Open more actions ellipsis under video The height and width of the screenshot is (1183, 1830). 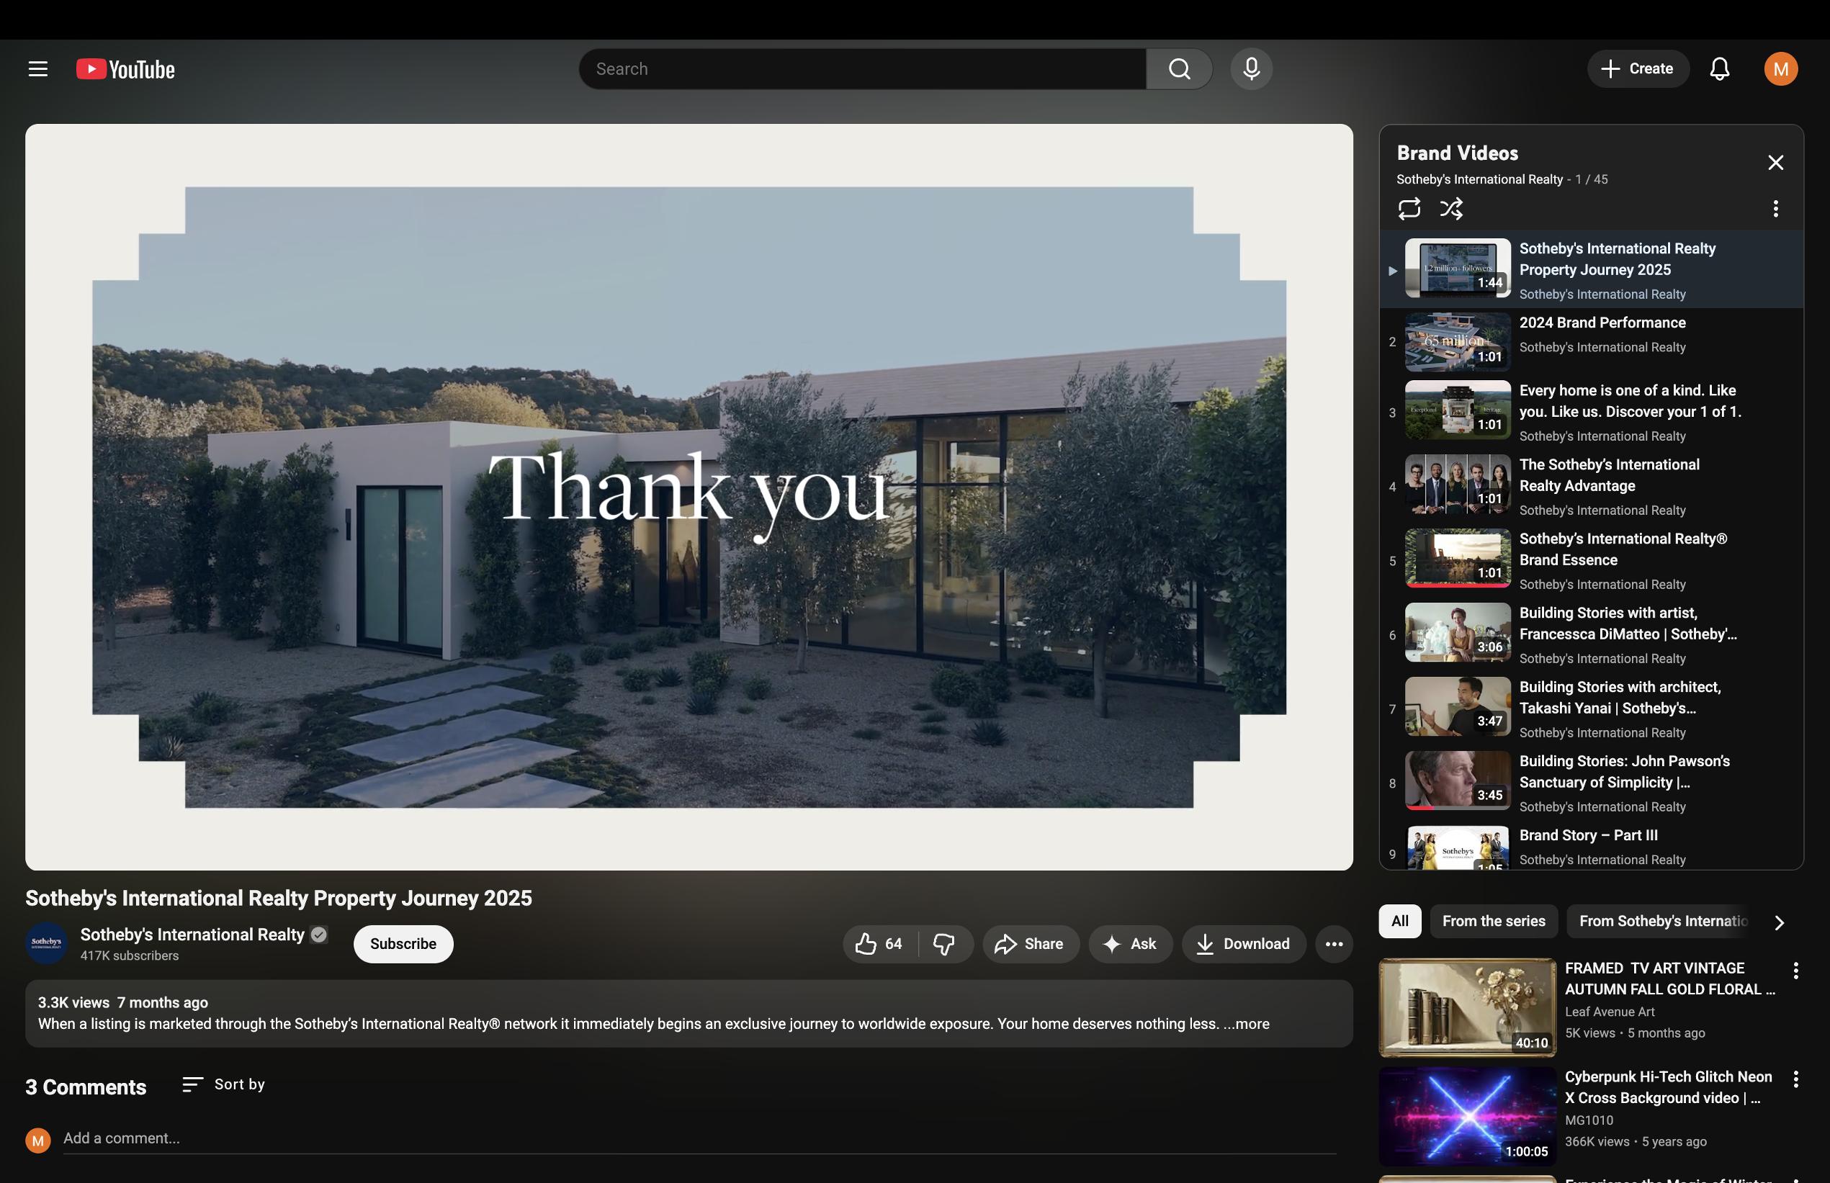tap(1334, 943)
